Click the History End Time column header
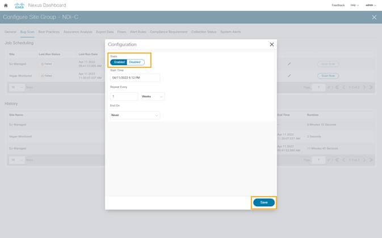The height and width of the screenshot is (238, 382). point(283,115)
